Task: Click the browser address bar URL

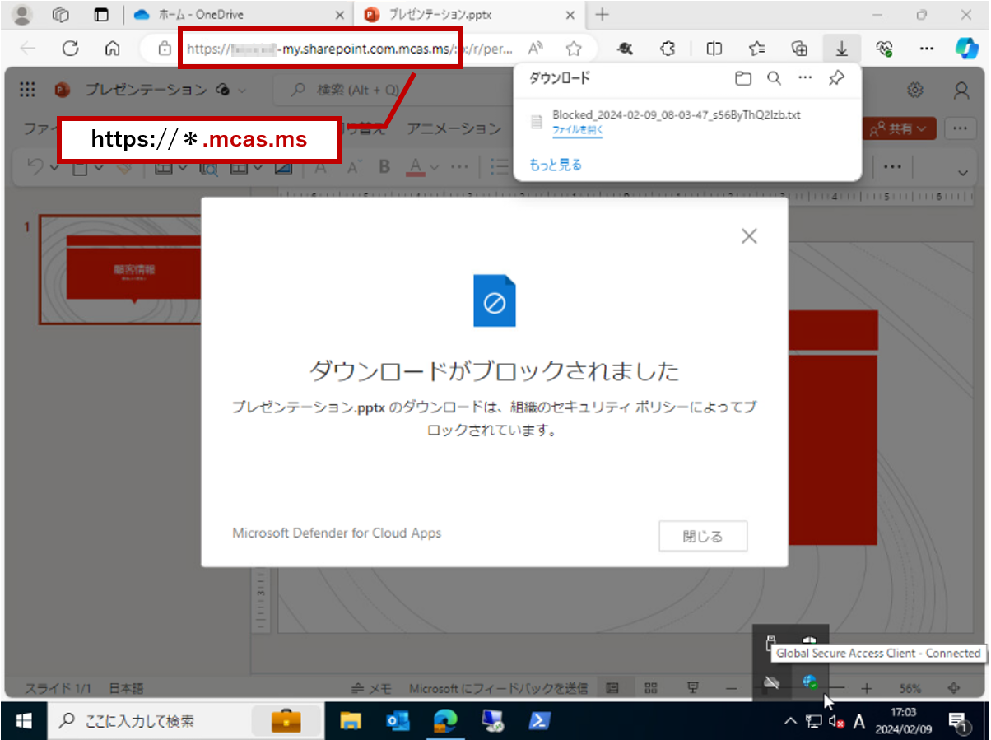Action: click(349, 49)
